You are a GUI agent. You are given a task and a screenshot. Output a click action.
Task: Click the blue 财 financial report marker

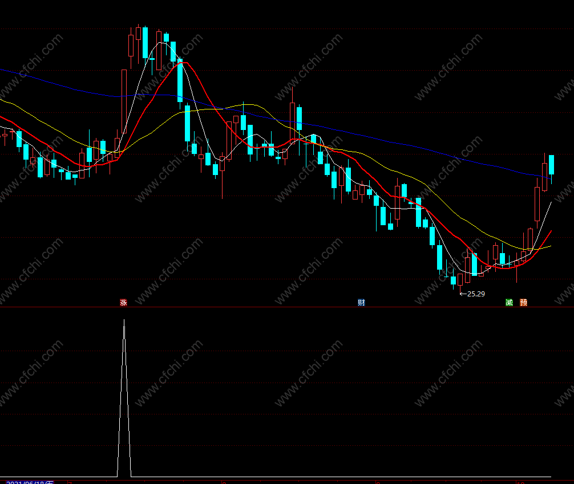(x=361, y=302)
